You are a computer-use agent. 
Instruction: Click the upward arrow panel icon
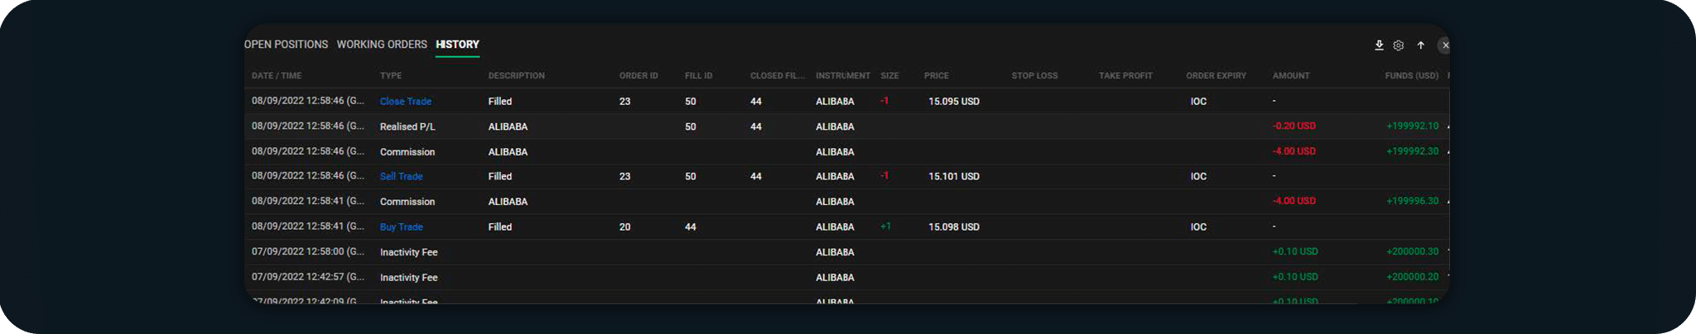click(1420, 45)
